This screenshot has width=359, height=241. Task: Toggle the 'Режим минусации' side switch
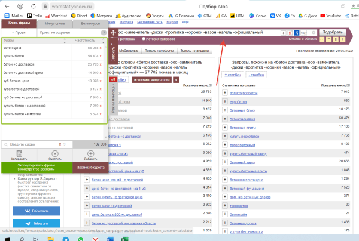(x=113, y=94)
